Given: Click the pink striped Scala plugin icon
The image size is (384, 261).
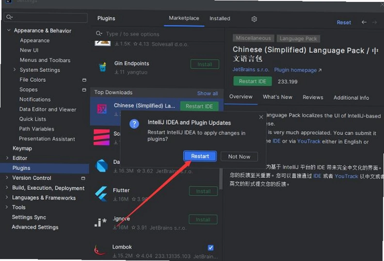Looking at the screenshot, I should (102, 137).
